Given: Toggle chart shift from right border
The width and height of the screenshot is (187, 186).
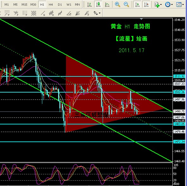Looking at the screenshot, I should (146, 4).
